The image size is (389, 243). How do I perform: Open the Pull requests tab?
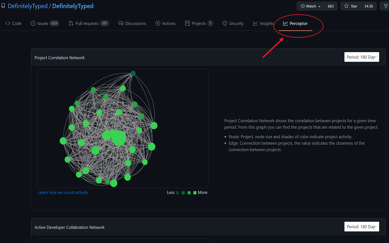(x=87, y=23)
